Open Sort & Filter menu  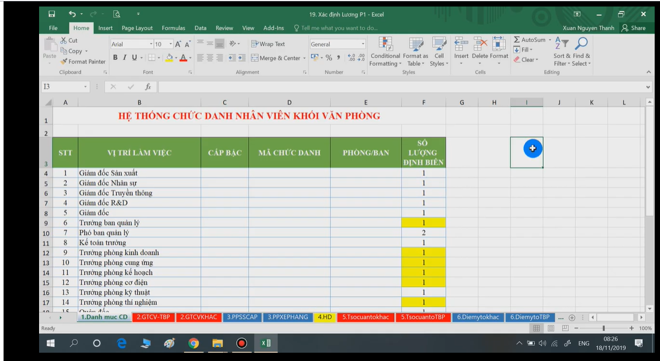pyautogui.click(x=562, y=51)
